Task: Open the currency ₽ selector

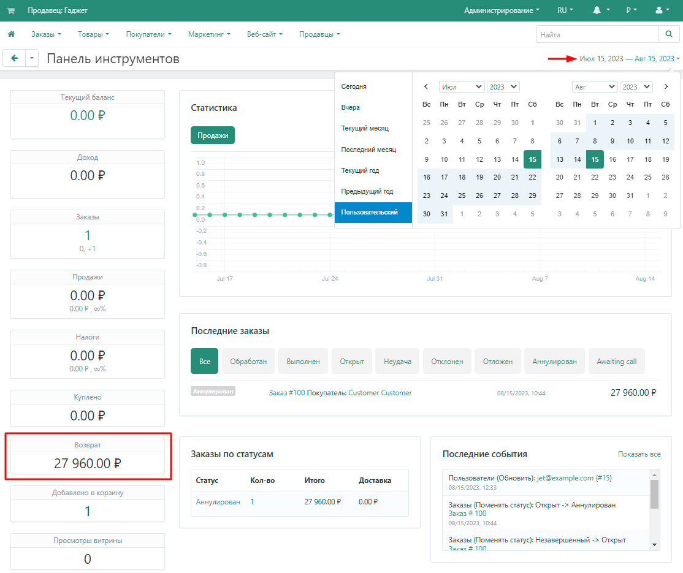Action: tap(631, 10)
